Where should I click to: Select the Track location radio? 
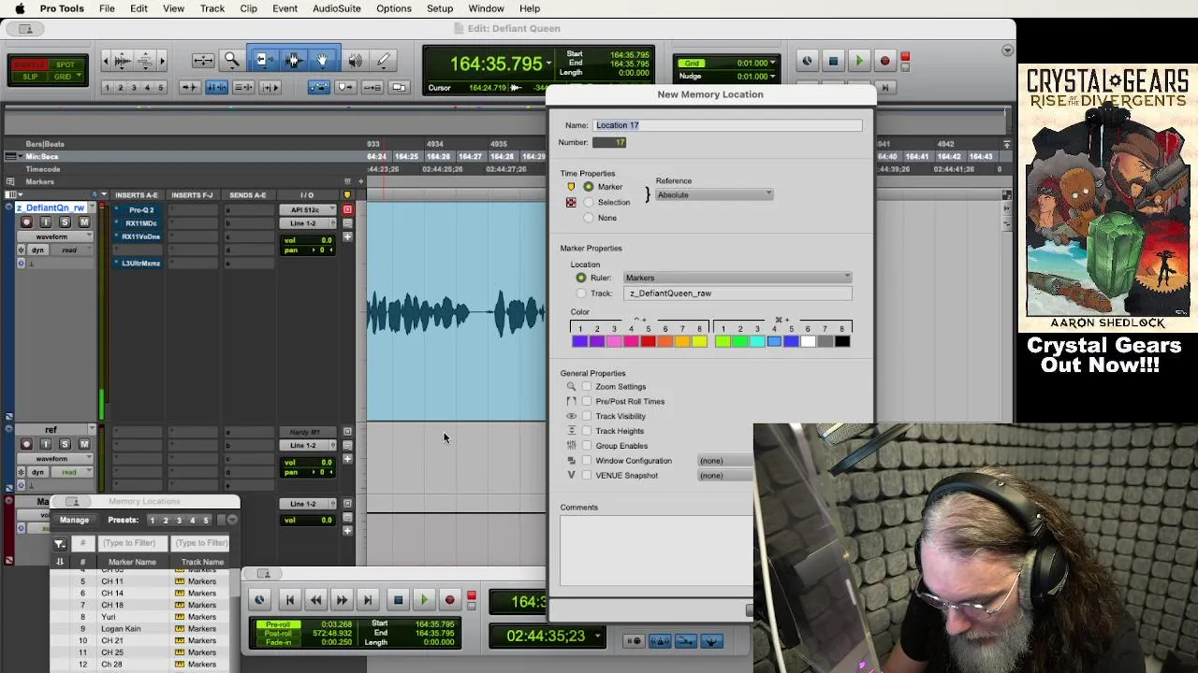coord(581,294)
